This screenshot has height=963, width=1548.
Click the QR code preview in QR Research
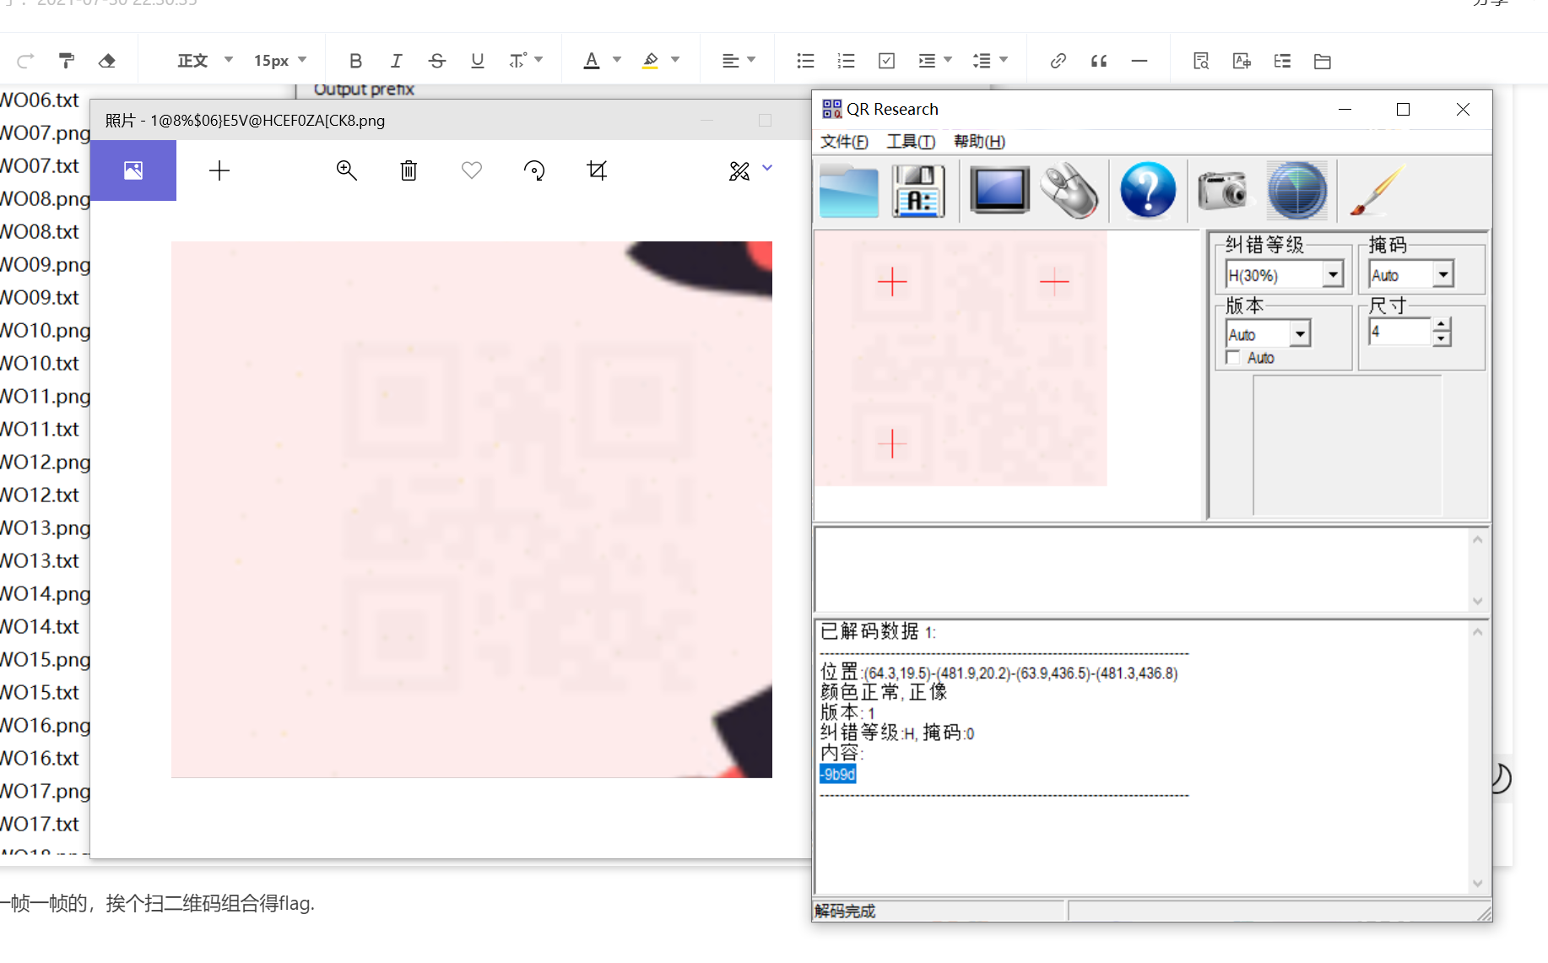coord(961,359)
